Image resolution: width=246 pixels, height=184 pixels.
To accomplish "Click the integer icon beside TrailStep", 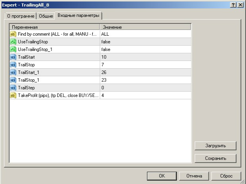I will pos(13,88).
